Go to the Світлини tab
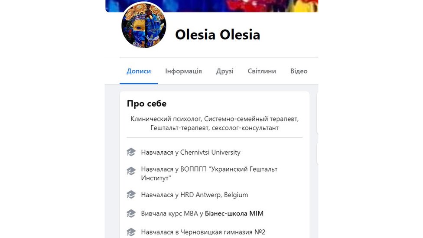423x238 pixels. [262, 71]
